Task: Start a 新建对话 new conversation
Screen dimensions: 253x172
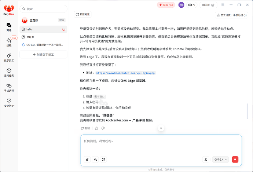Action: (x=82, y=14)
